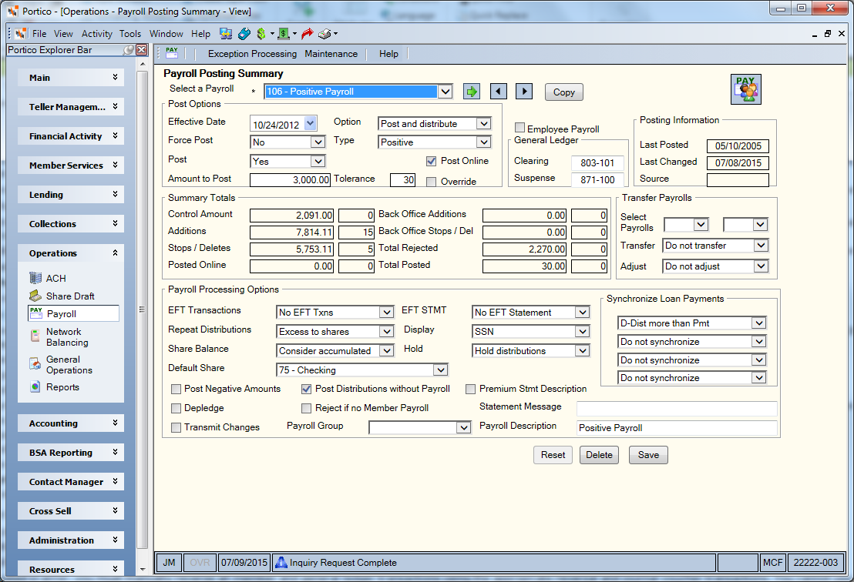Click the Copy button
Viewport: 854px width, 582px height.
(x=563, y=92)
